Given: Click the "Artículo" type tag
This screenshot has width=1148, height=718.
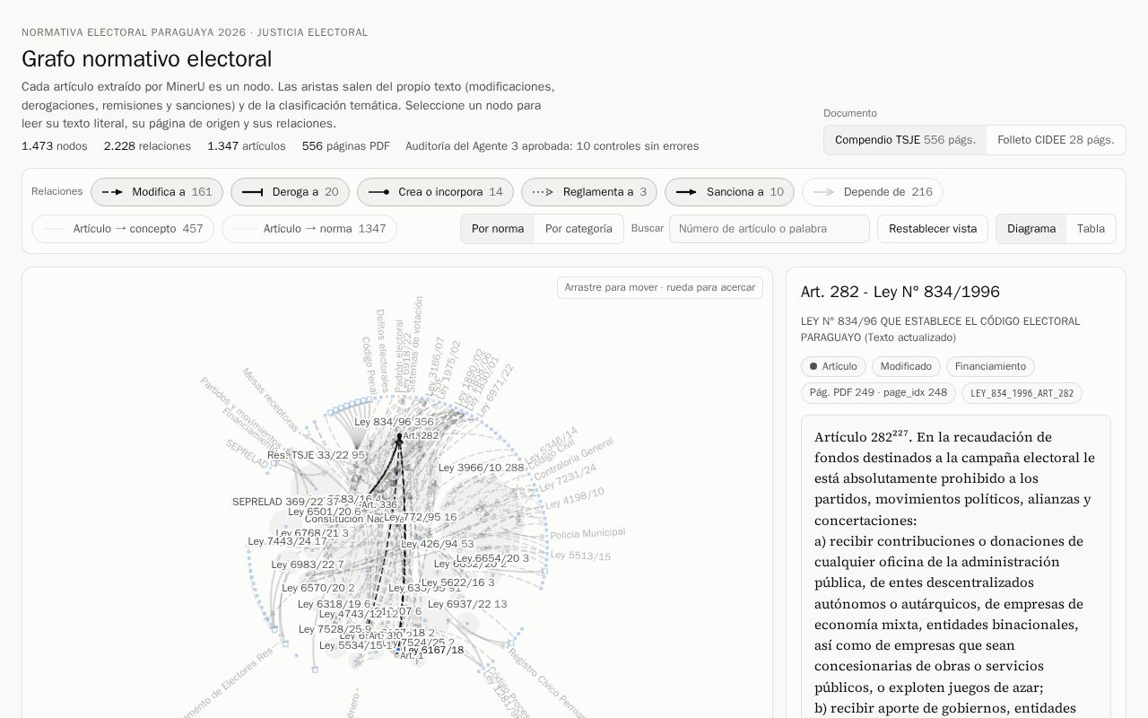Looking at the screenshot, I should [x=833, y=366].
